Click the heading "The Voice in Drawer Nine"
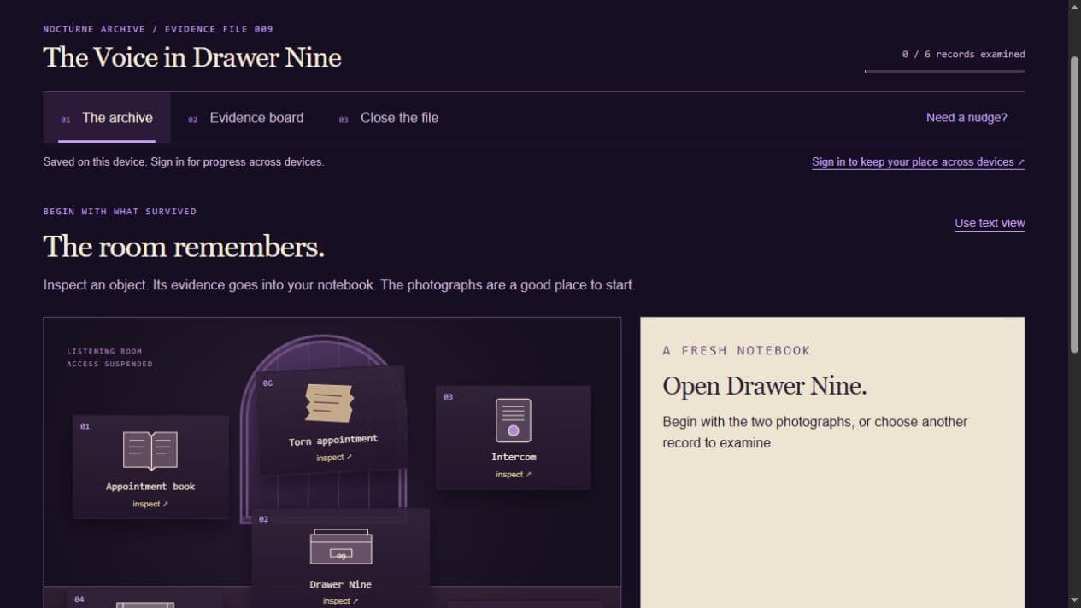Screen dimensions: 1081x608 click(192, 57)
